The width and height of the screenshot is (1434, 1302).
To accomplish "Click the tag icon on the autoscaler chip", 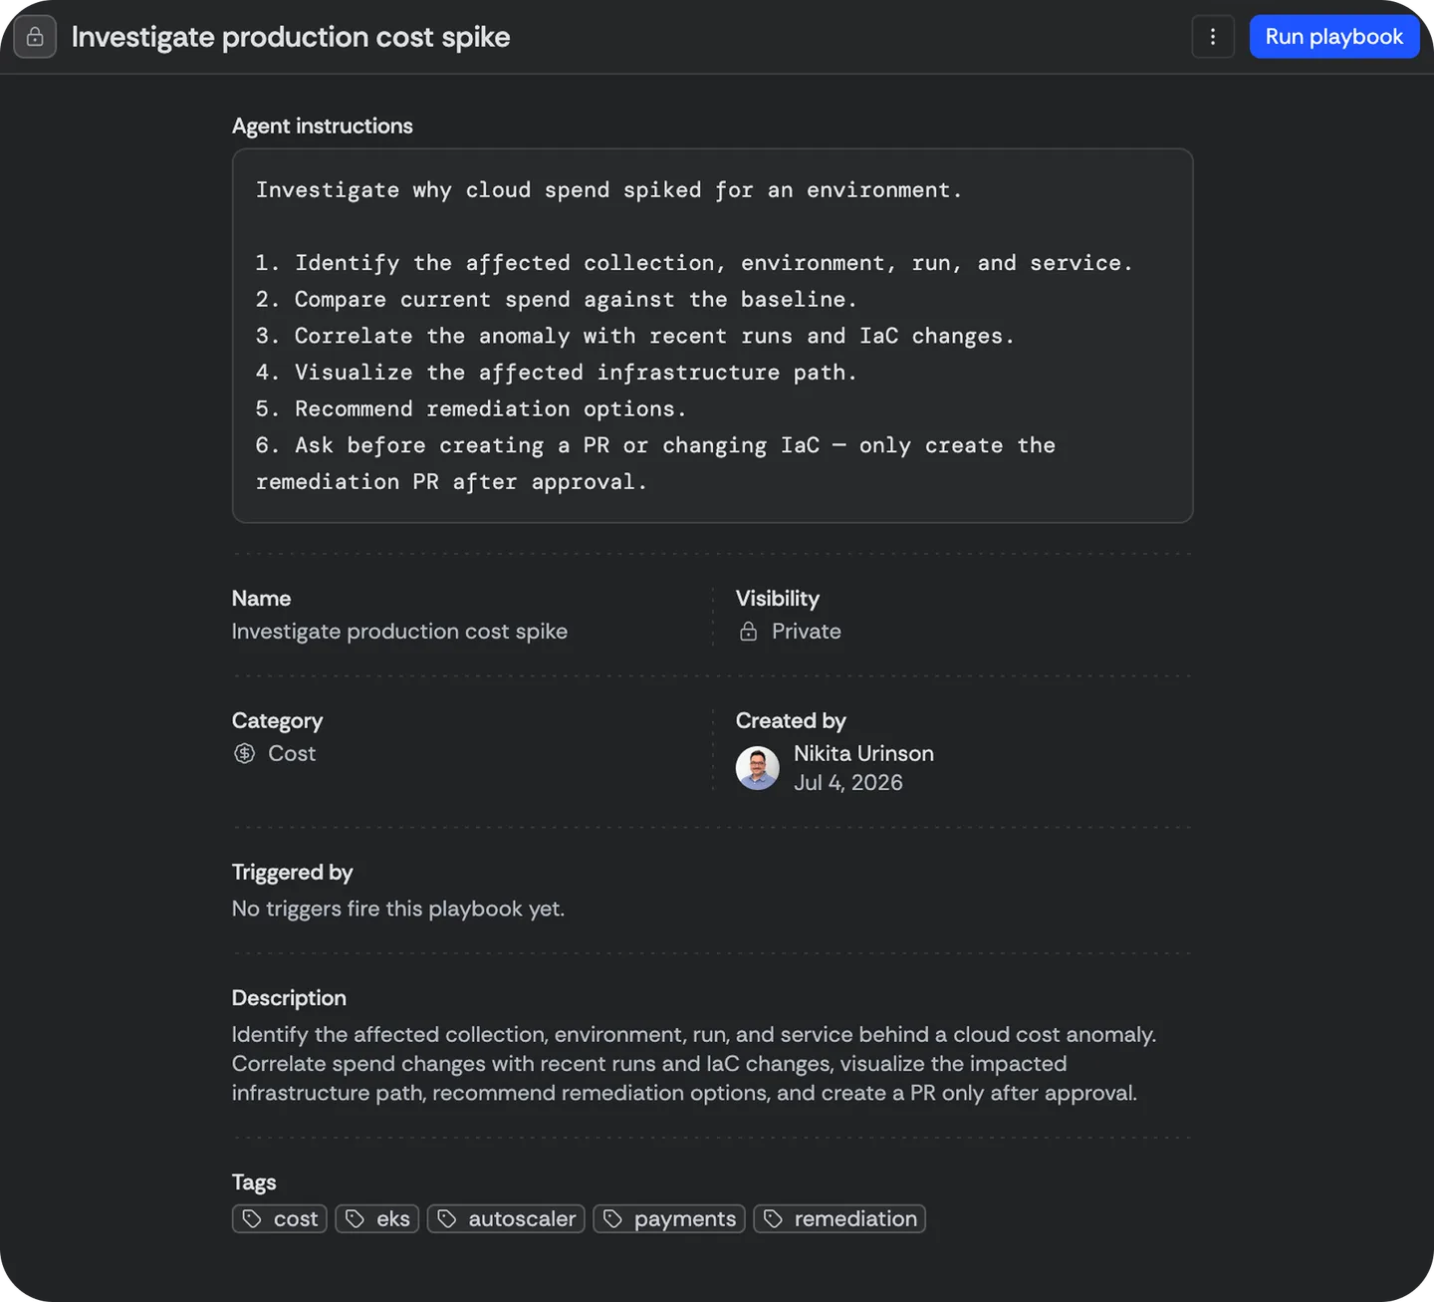I will [x=447, y=1218].
